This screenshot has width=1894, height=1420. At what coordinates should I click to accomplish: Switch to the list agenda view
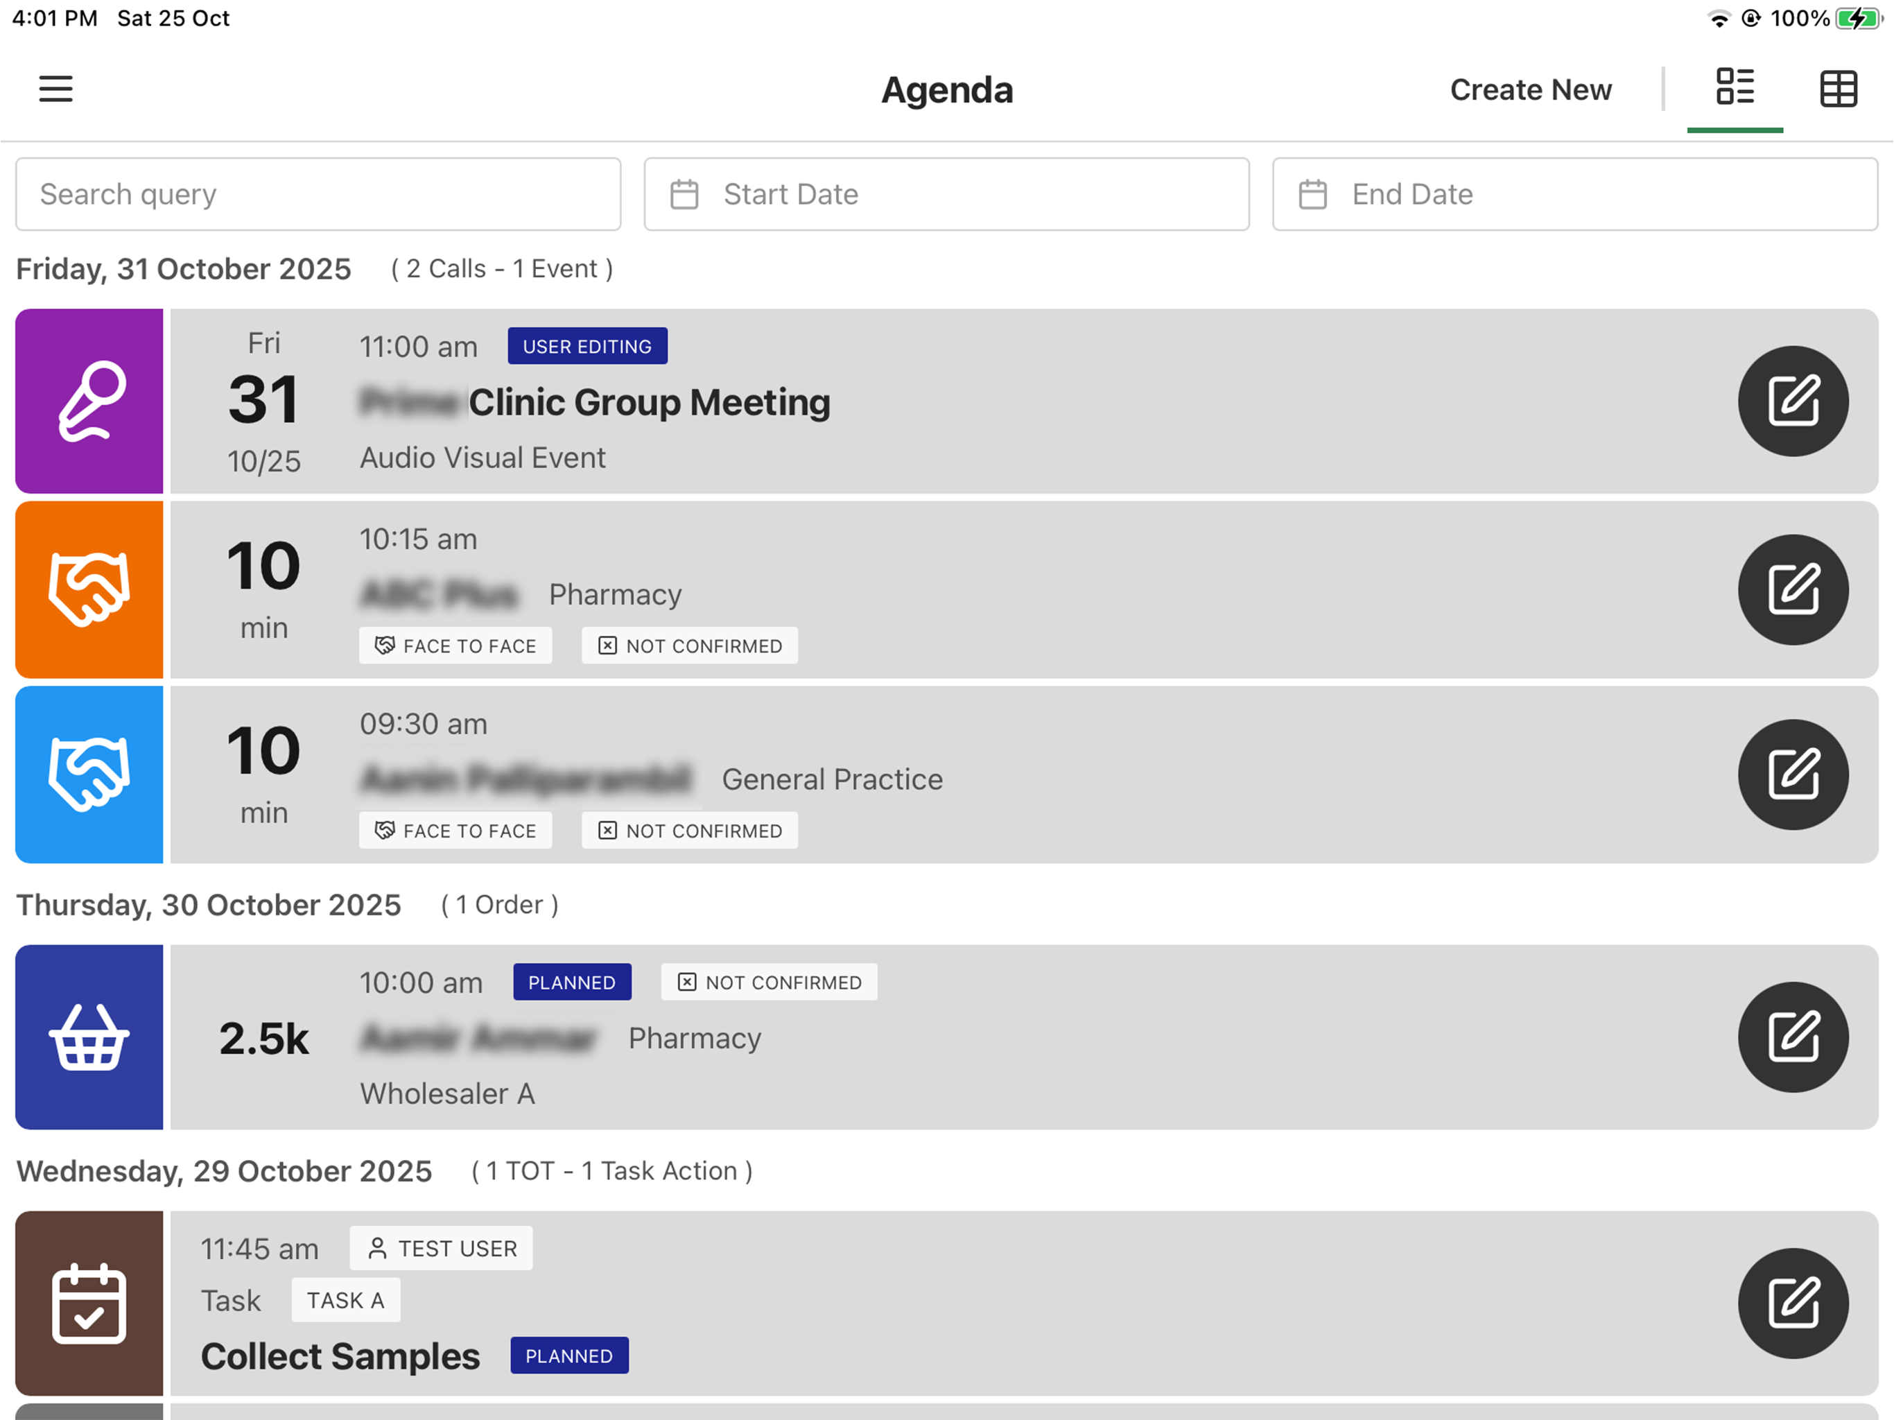pyautogui.click(x=1735, y=87)
